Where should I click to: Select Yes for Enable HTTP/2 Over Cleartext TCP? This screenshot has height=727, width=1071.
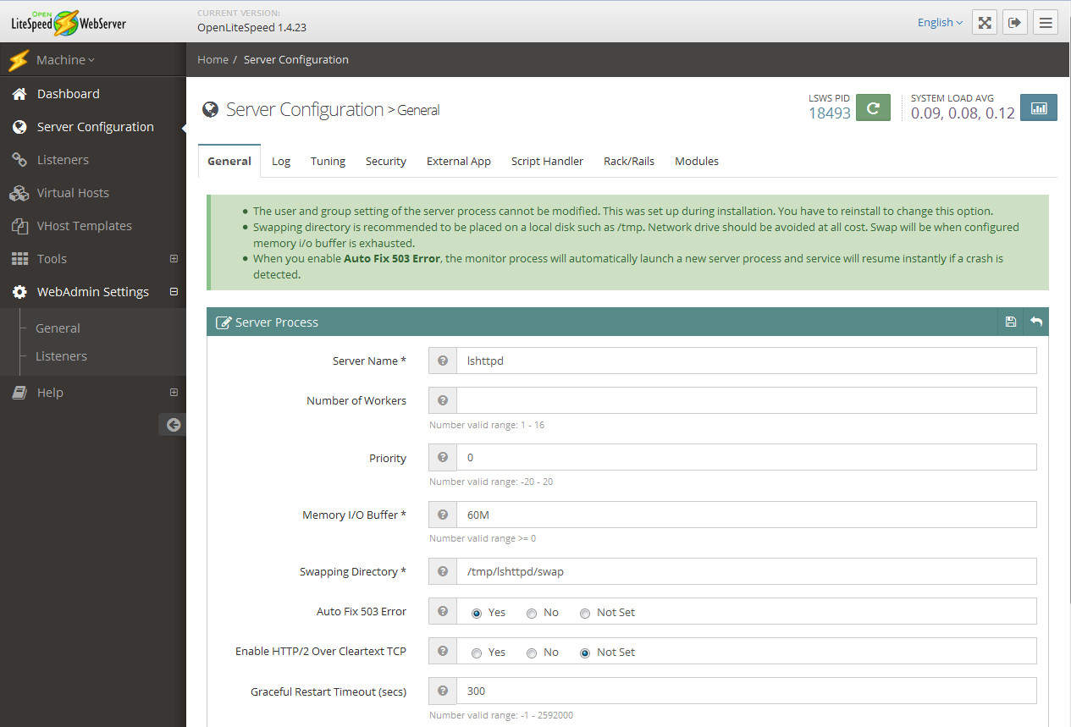(x=477, y=653)
